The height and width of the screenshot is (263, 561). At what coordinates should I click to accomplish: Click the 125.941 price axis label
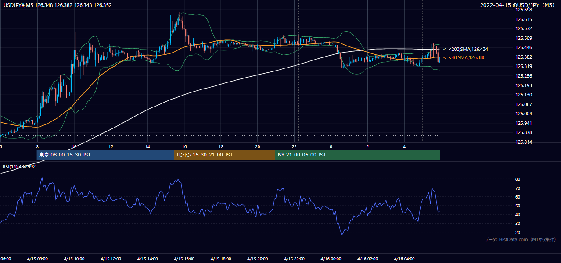click(524, 123)
